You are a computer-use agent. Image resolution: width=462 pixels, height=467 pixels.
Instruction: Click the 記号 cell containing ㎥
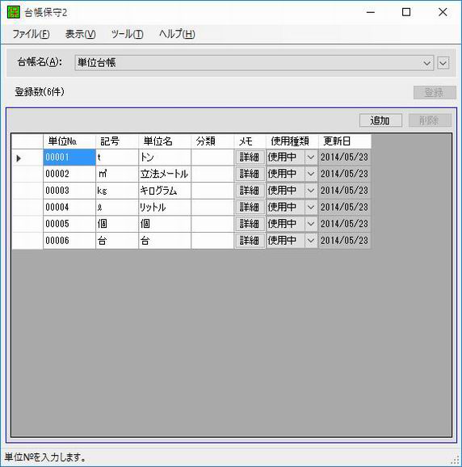(117, 174)
